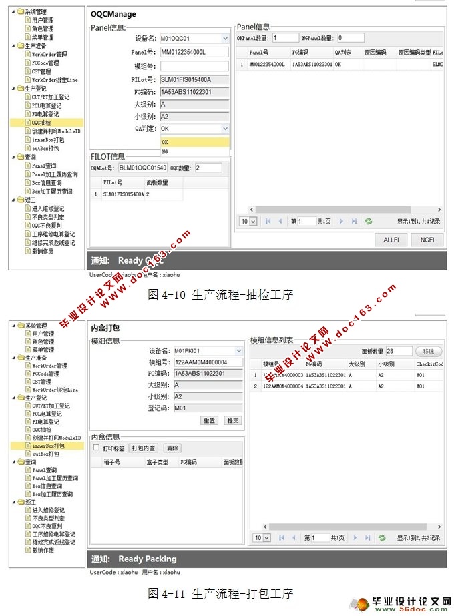Click the 面板数量 field showing 28

399,351
